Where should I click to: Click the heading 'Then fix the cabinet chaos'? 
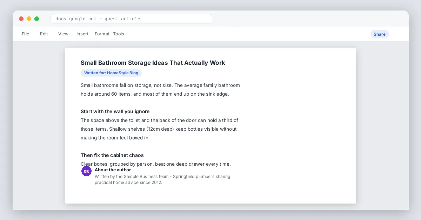(x=112, y=155)
